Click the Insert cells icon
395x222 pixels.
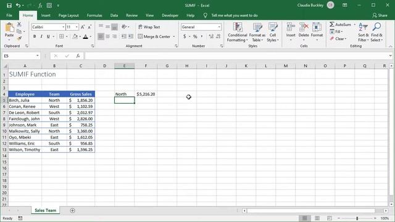click(291, 27)
